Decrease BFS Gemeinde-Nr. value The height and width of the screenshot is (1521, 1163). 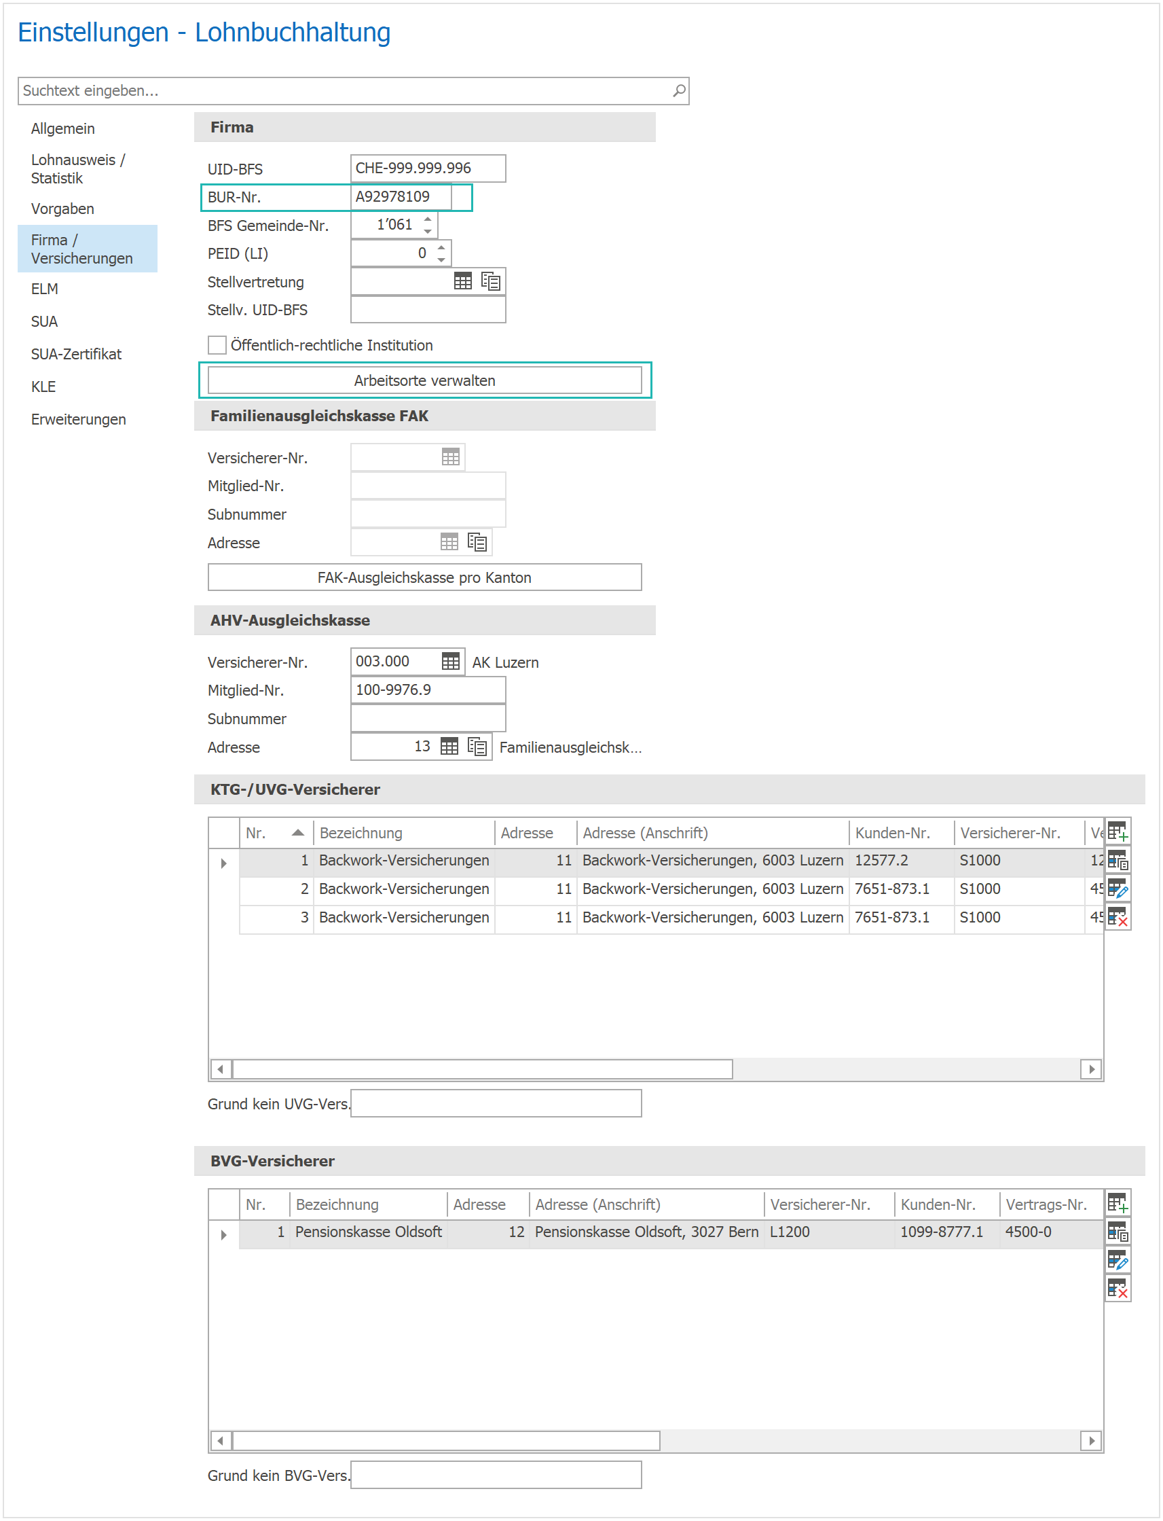[x=428, y=232]
